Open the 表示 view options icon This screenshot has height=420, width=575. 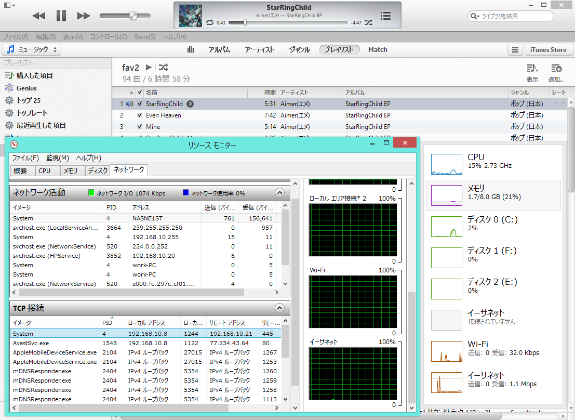pyautogui.click(x=532, y=73)
